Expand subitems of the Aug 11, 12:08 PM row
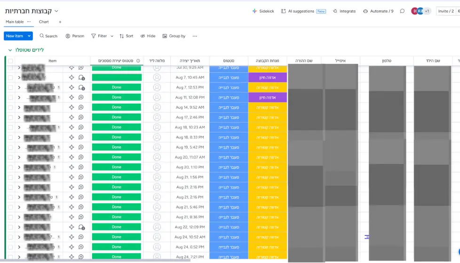 [19, 97]
